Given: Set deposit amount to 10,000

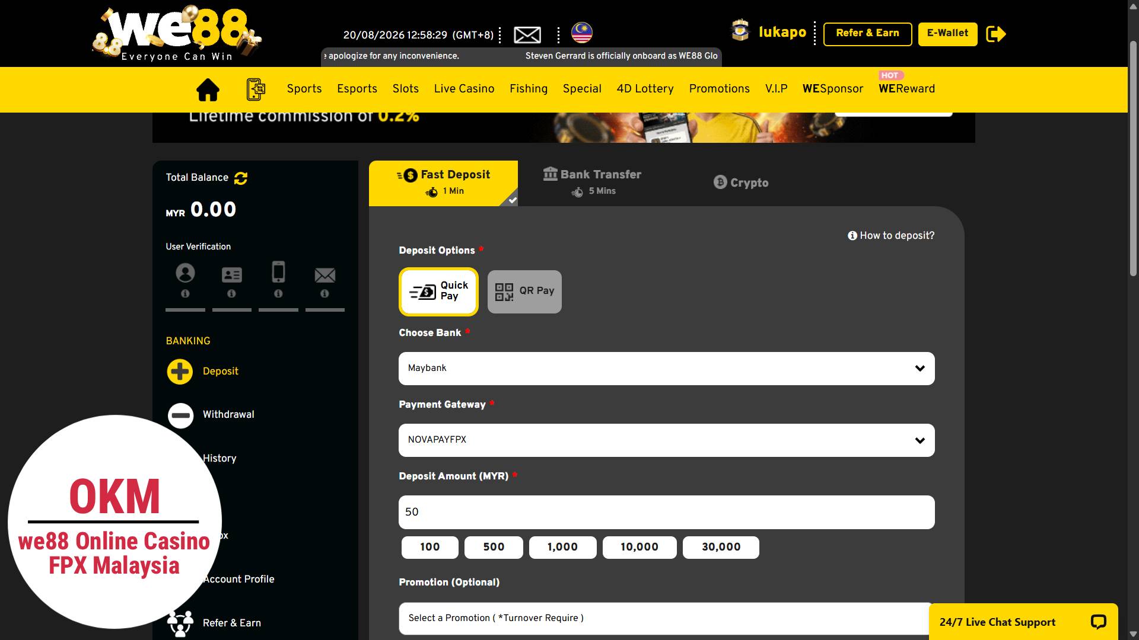Looking at the screenshot, I should pyautogui.click(x=640, y=548).
